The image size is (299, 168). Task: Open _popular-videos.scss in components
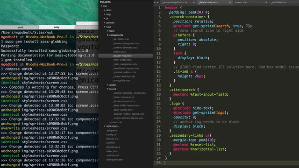click(x=124, y=72)
